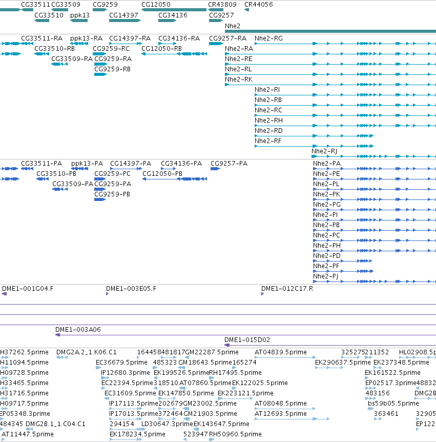Image resolution: width=436 pixels, height=442 pixels.
Task: Click protein Nhe2-PK
Action: coord(327,194)
